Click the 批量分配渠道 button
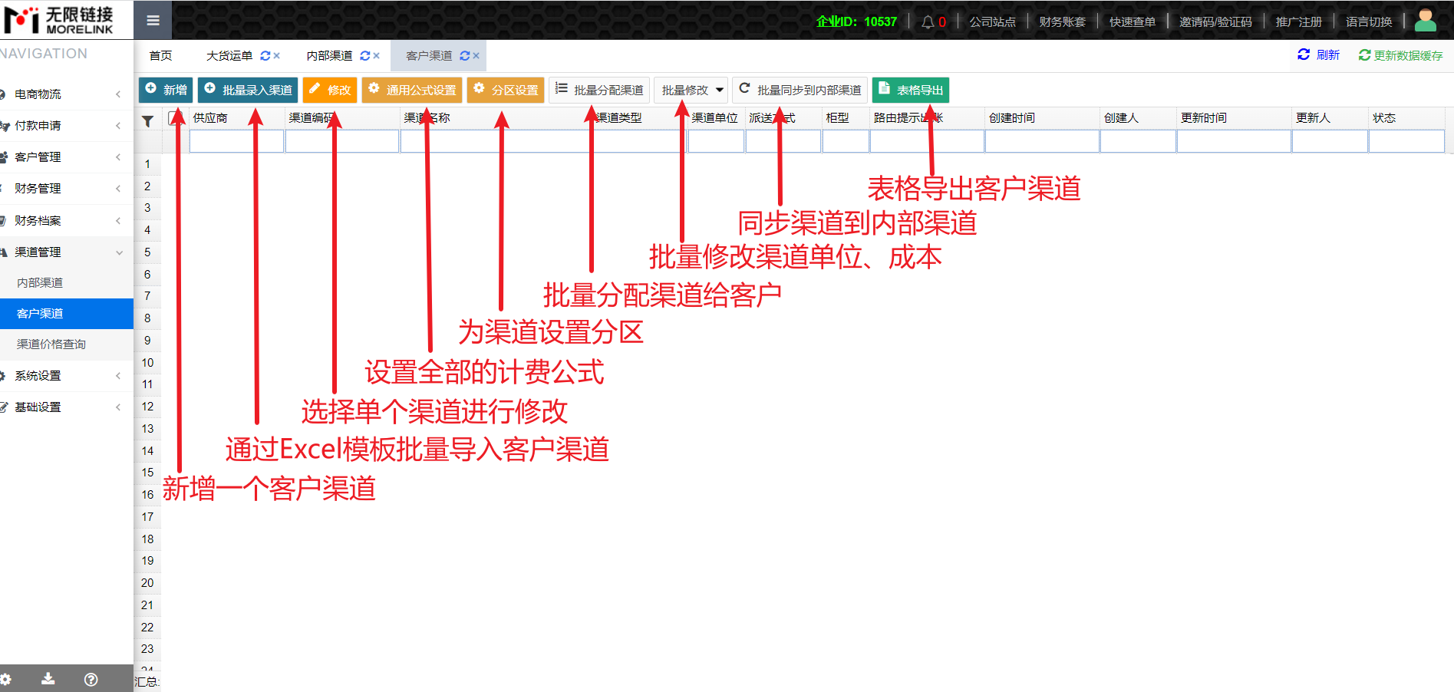The width and height of the screenshot is (1454, 692). [599, 90]
